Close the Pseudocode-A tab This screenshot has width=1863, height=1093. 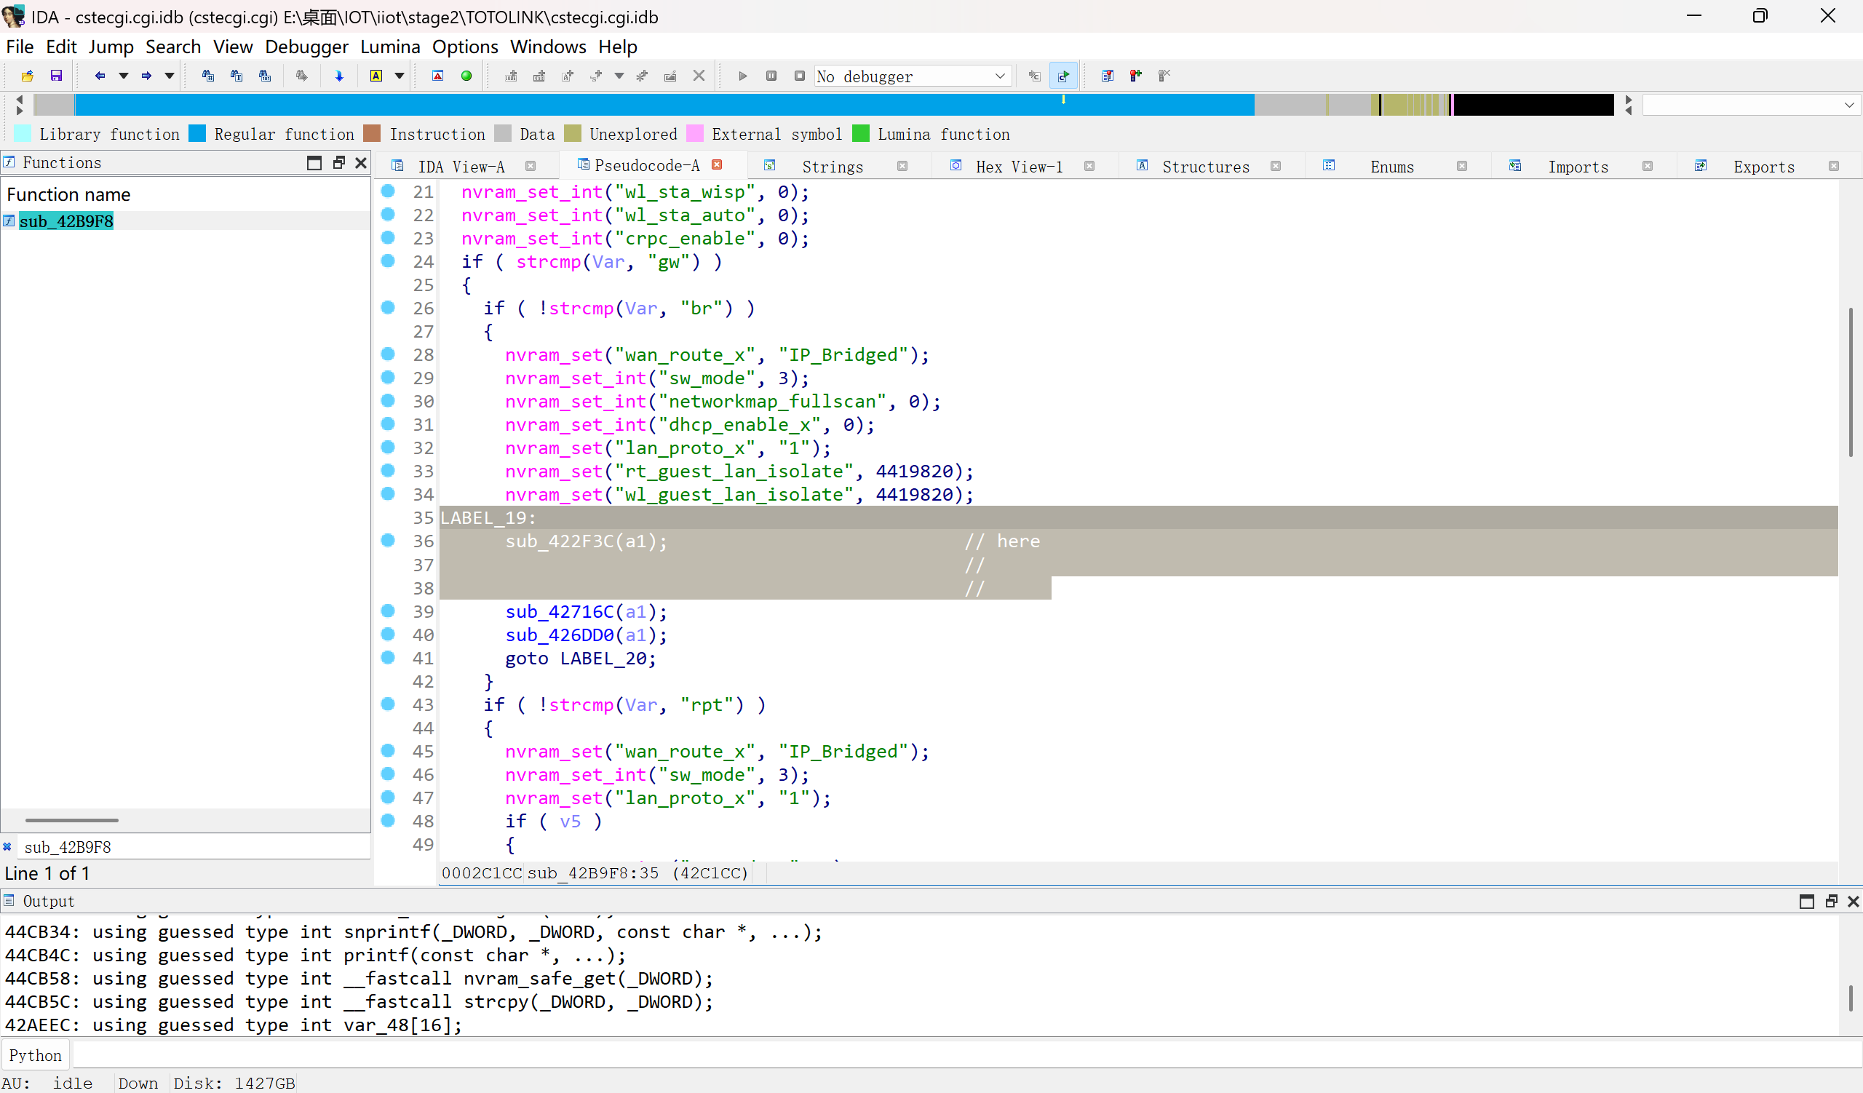tap(716, 164)
